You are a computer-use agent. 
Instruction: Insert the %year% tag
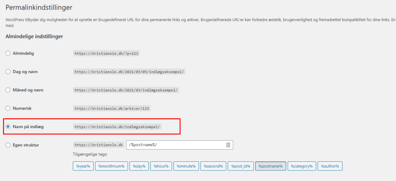(83, 166)
